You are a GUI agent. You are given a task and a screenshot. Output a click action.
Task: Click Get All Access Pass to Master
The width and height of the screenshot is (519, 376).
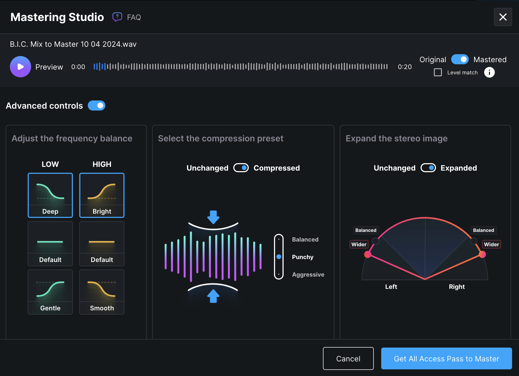pyautogui.click(x=446, y=358)
